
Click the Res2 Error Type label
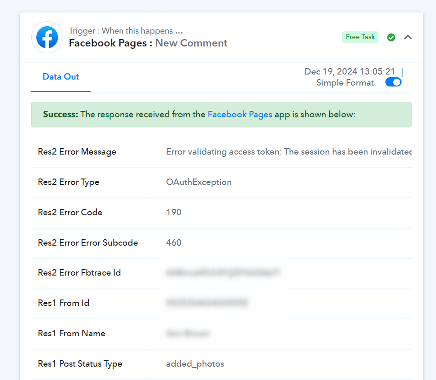(x=69, y=182)
